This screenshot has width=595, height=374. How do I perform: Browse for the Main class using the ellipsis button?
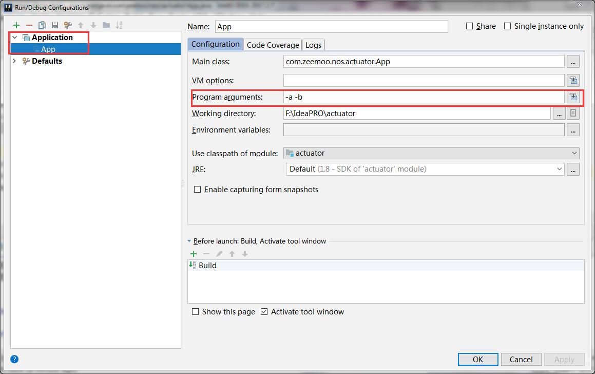[573, 62]
